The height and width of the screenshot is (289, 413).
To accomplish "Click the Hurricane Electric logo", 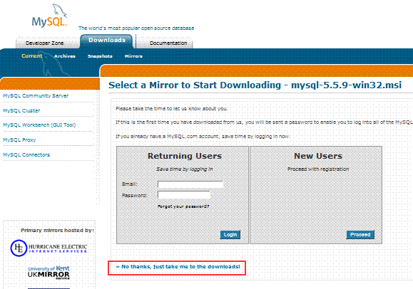I will pyautogui.click(x=49, y=248).
